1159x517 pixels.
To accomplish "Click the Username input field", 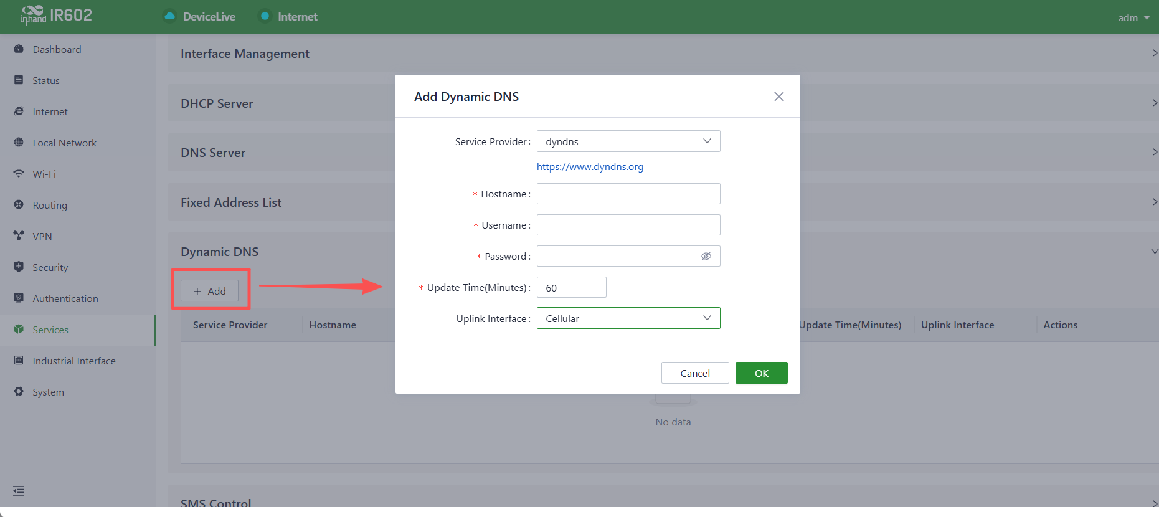I will pos(628,225).
